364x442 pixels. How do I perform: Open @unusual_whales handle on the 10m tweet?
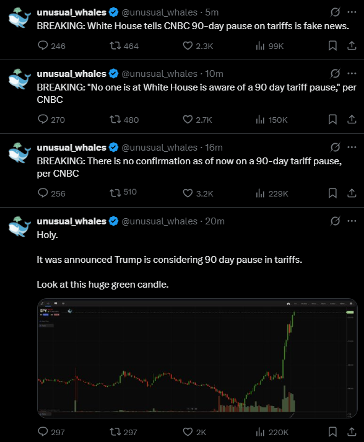pyautogui.click(x=159, y=74)
